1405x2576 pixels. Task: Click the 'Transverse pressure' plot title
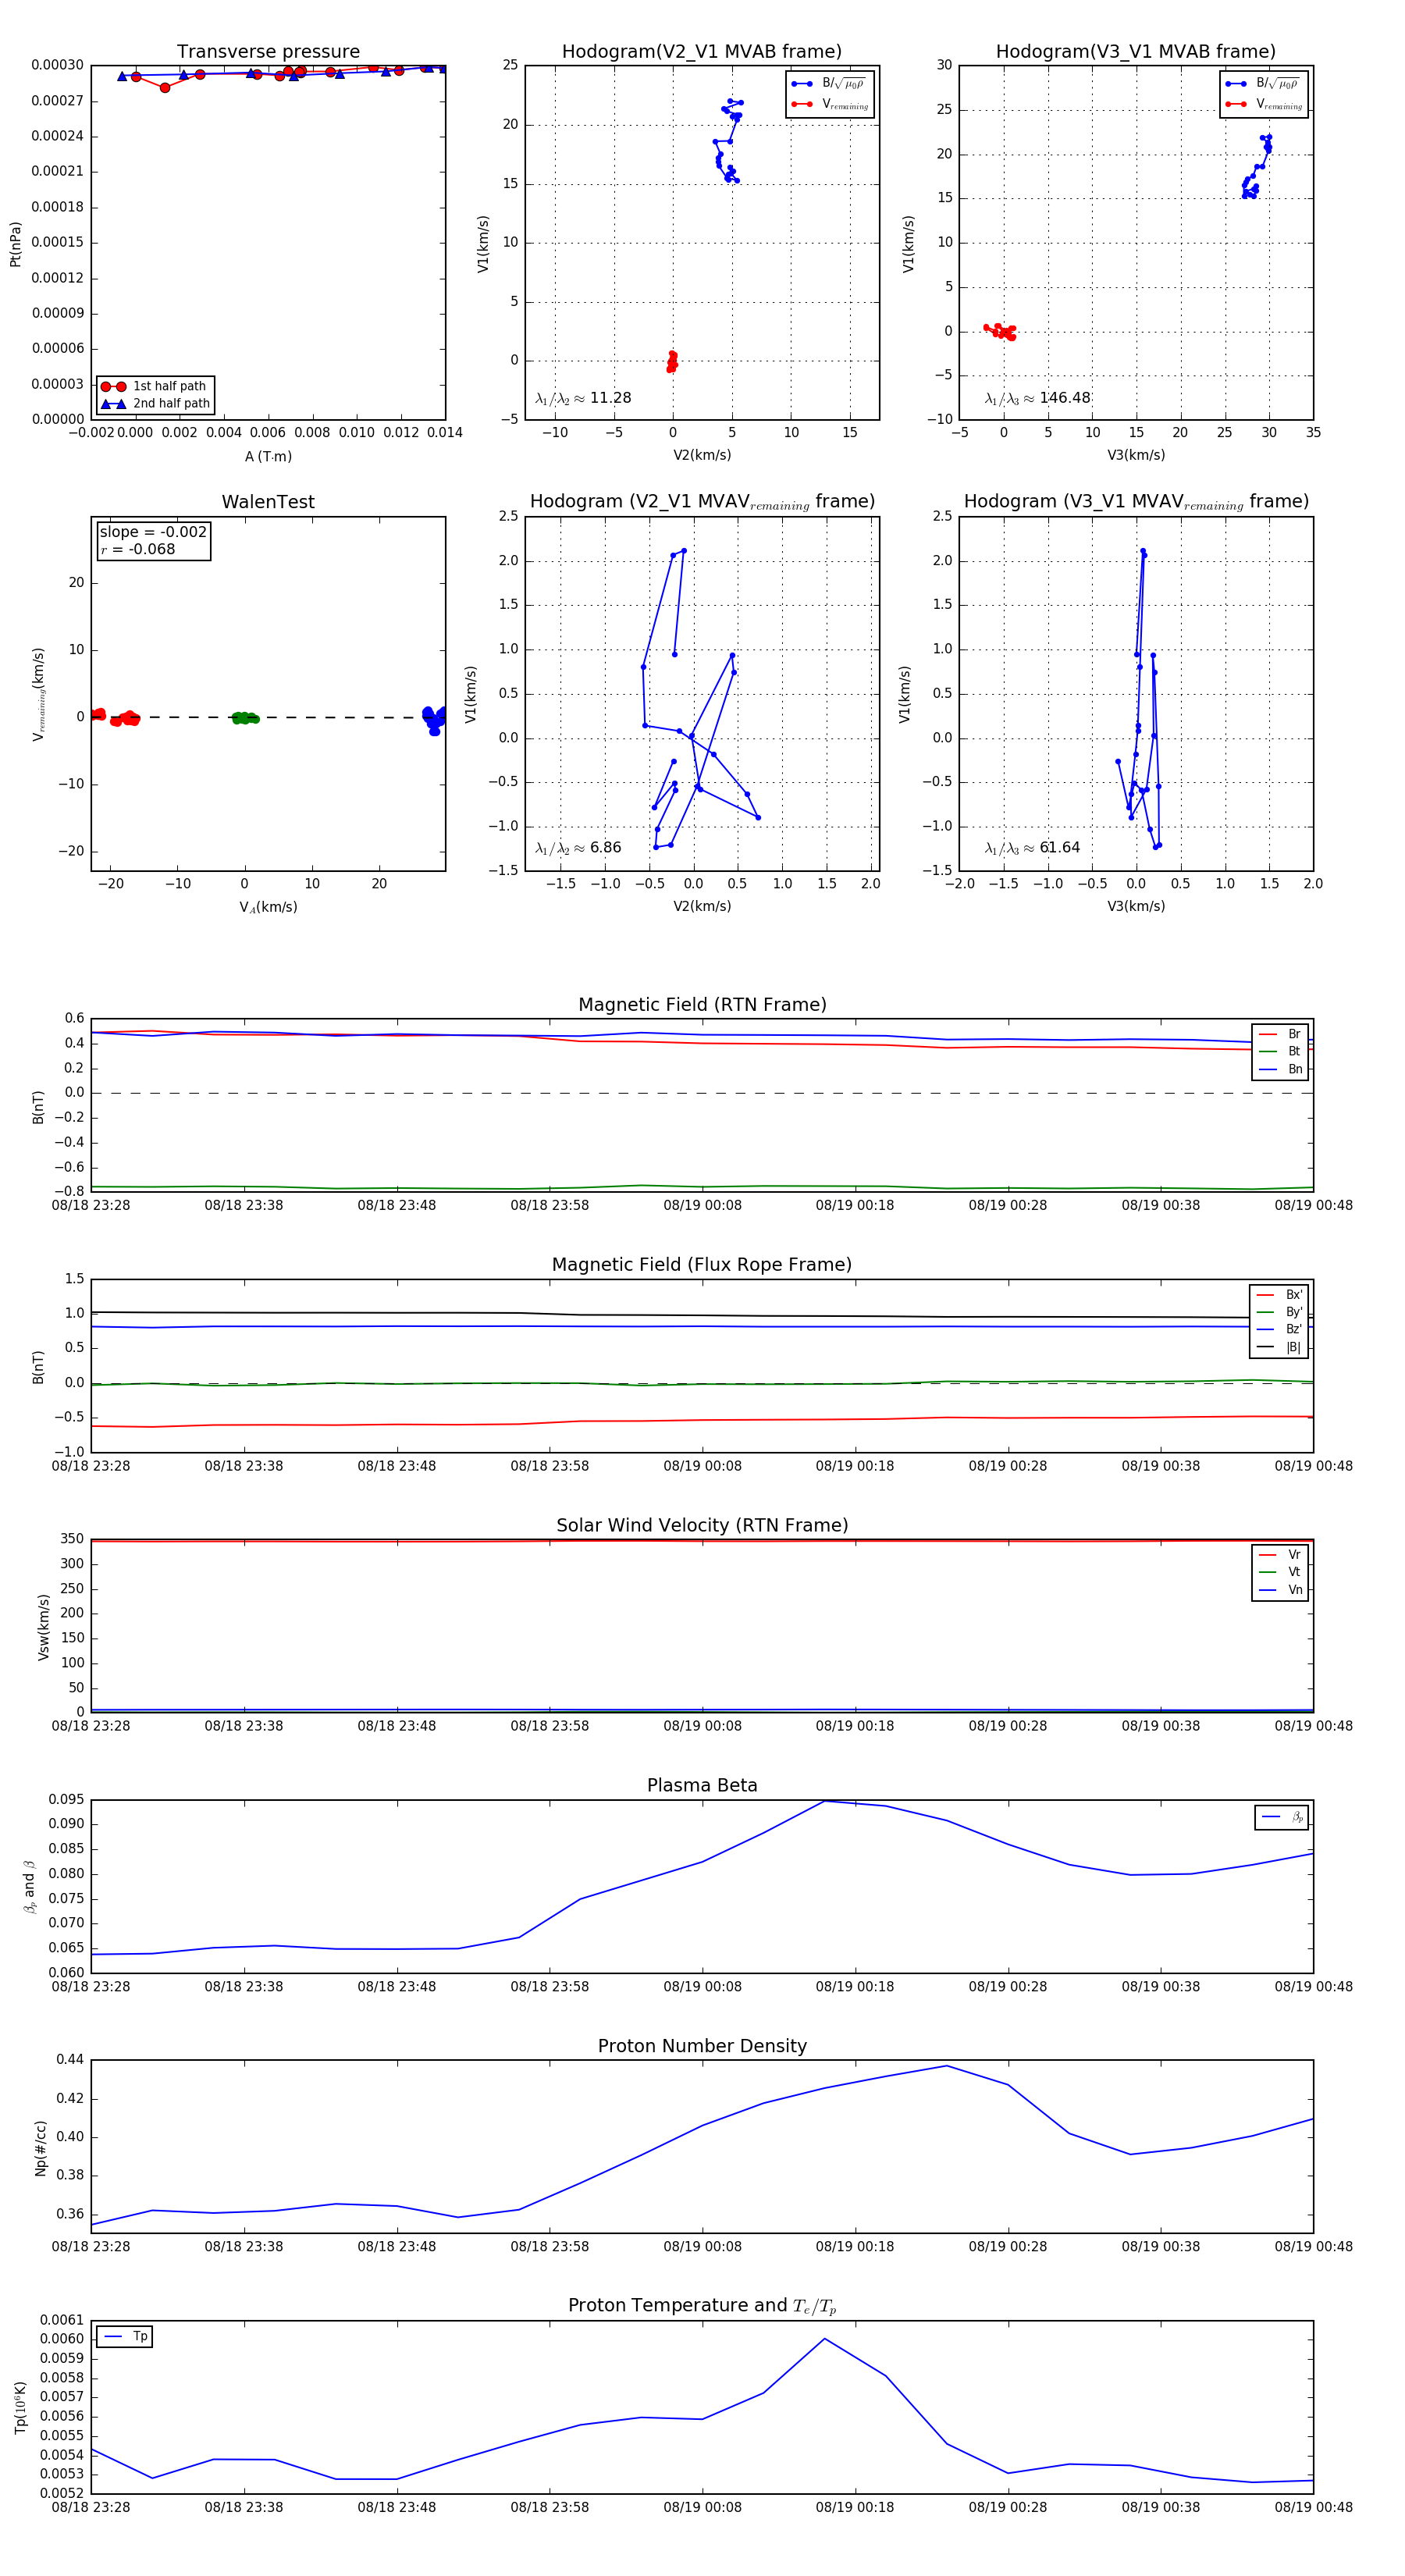(268, 52)
